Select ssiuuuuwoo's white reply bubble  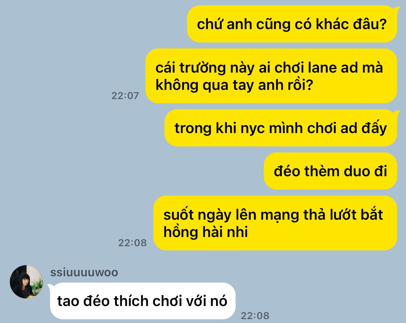(x=143, y=301)
